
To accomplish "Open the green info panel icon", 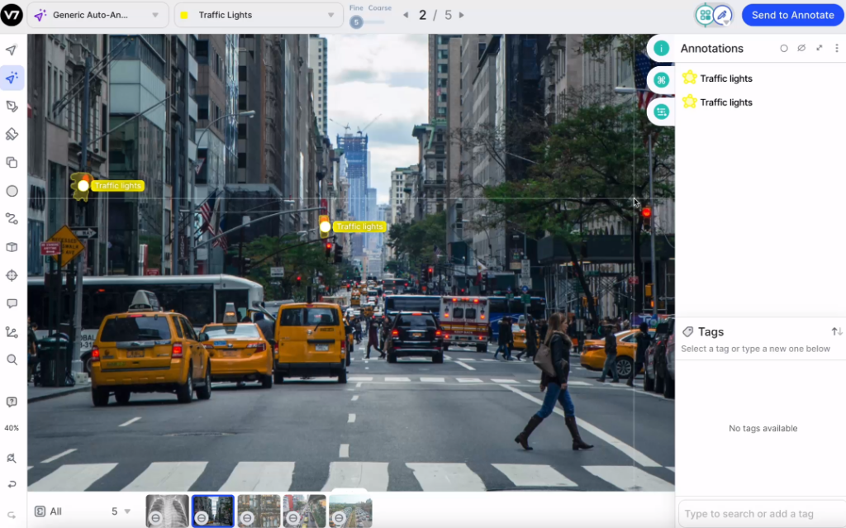I will tap(661, 49).
